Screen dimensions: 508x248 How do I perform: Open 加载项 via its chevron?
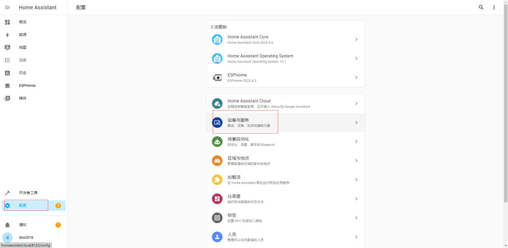click(x=357, y=180)
